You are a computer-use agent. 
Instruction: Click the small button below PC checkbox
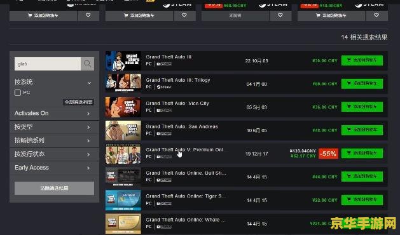point(79,102)
